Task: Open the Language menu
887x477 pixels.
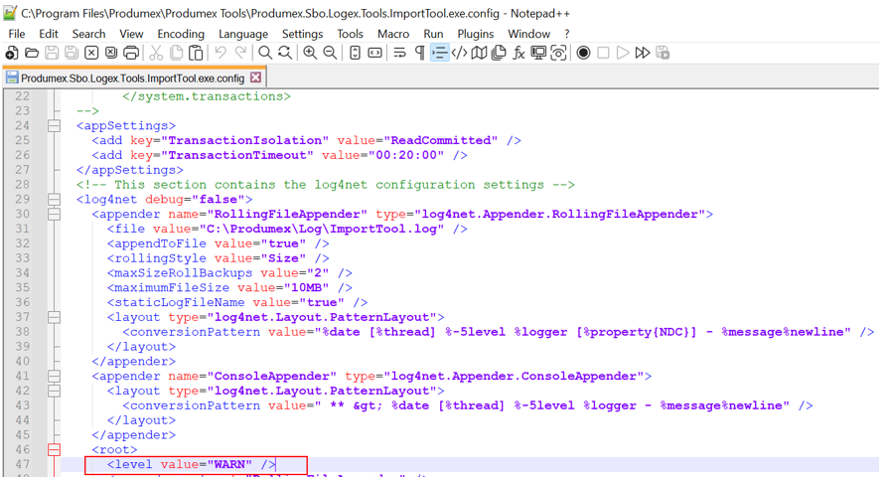Action: click(243, 34)
